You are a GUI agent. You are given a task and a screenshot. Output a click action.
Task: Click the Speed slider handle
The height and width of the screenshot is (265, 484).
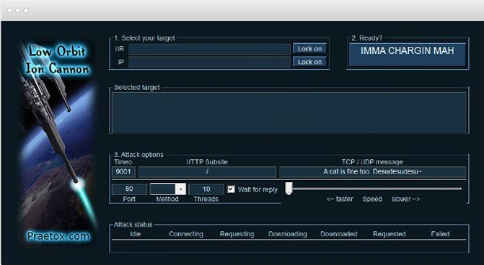(x=289, y=188)
